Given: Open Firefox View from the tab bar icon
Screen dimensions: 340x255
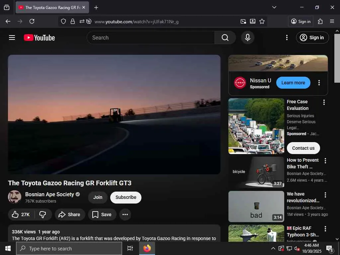Looking at the screenshot, I should 7,7.
